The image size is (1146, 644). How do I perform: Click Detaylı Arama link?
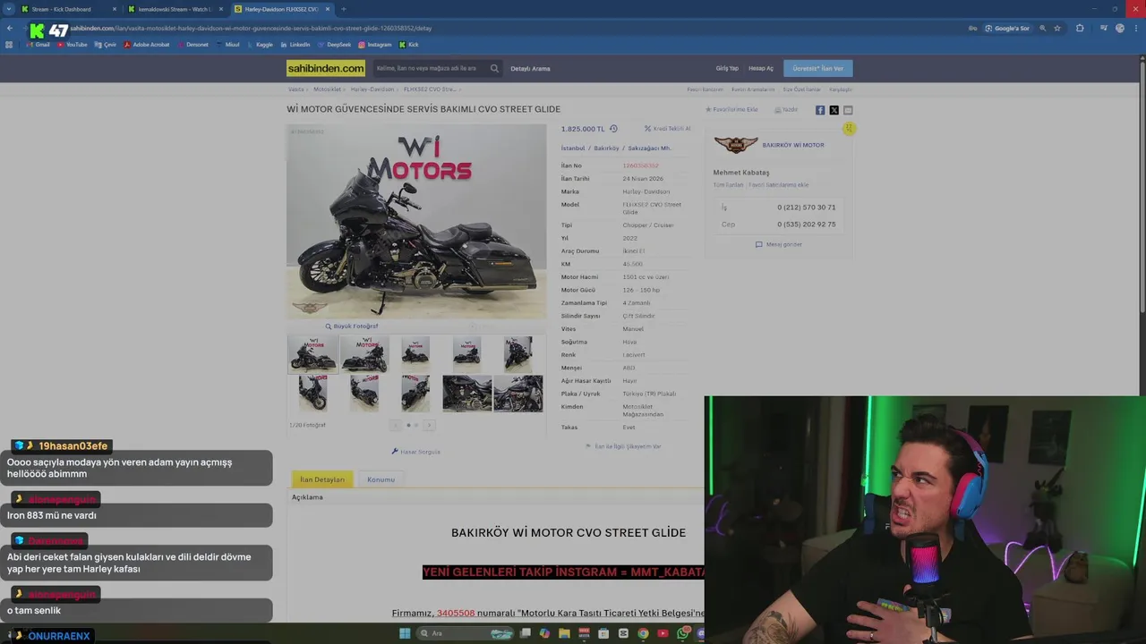(530, 69)
